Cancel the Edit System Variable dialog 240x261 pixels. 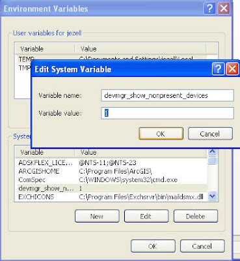(x=210, y=134)
